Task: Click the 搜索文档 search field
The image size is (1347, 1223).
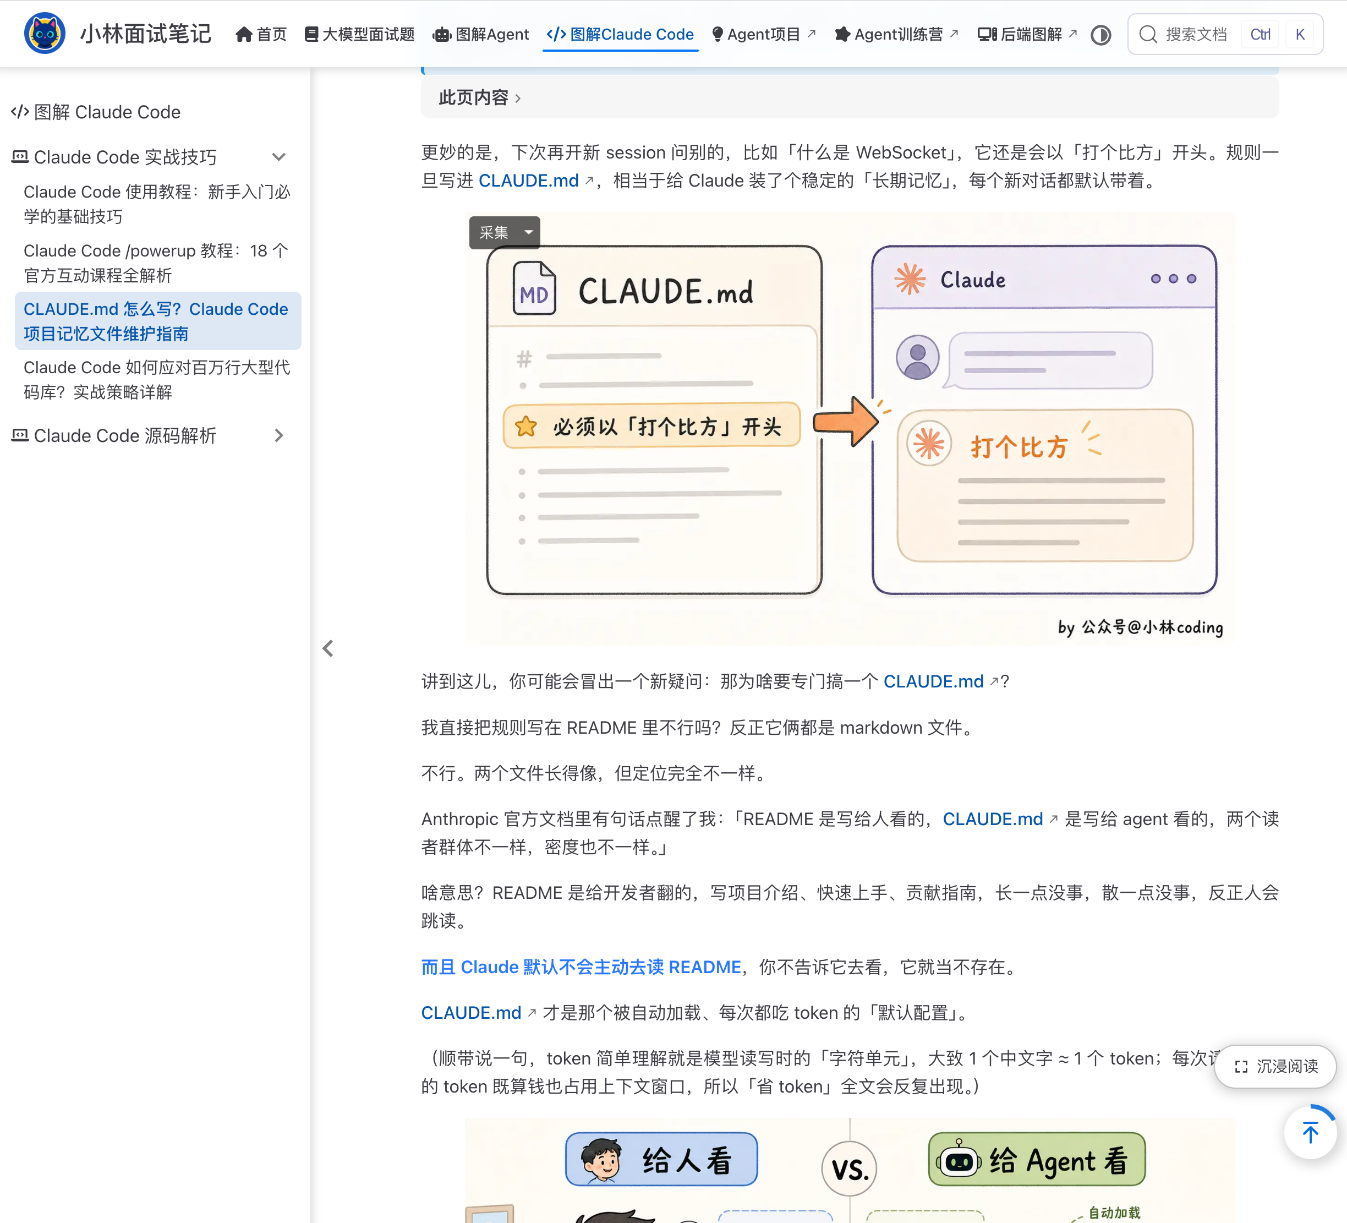Action: tap(1225, 34)
